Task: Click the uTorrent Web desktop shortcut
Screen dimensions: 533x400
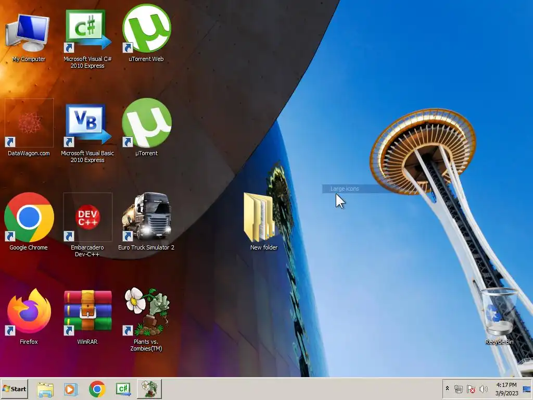Action: (x=146, y=34)
